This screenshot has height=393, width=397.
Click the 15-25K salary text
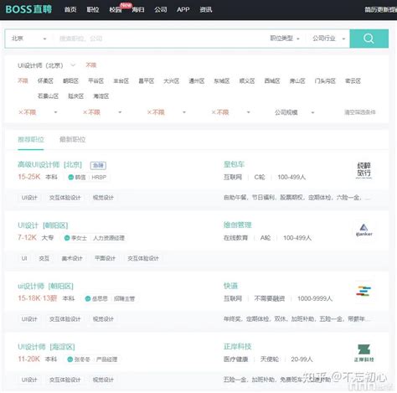tap(29, 177)
